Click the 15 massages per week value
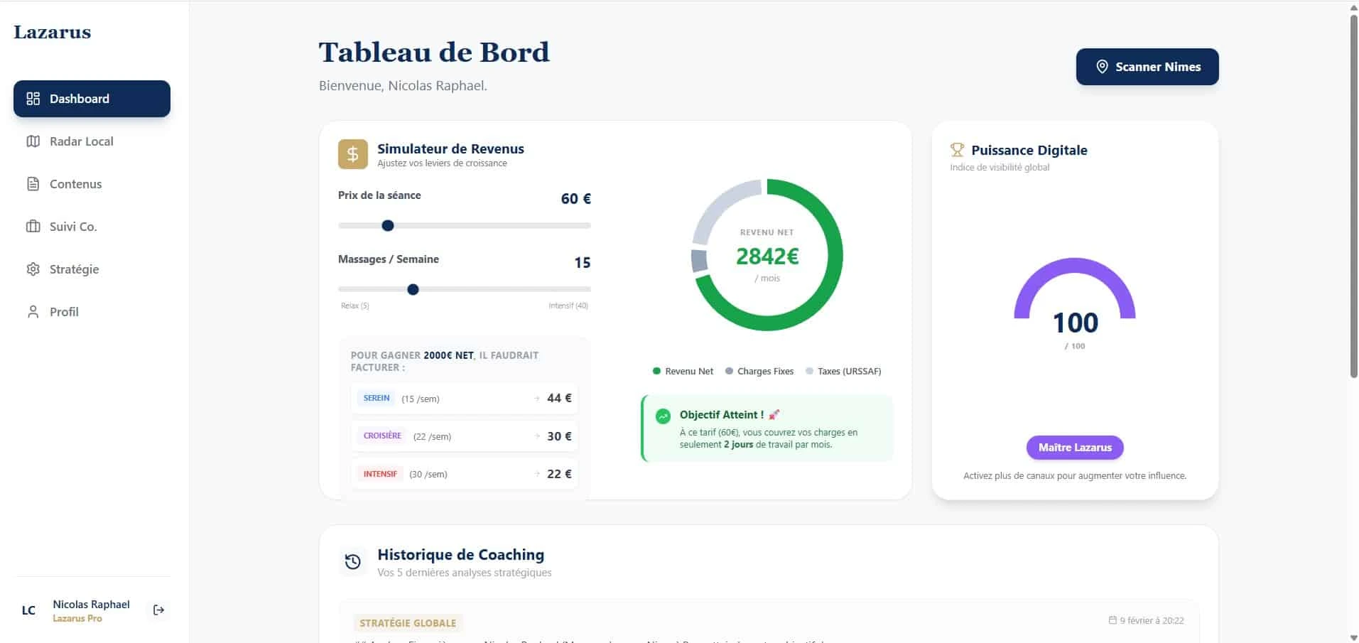 [x=583, y=263]
